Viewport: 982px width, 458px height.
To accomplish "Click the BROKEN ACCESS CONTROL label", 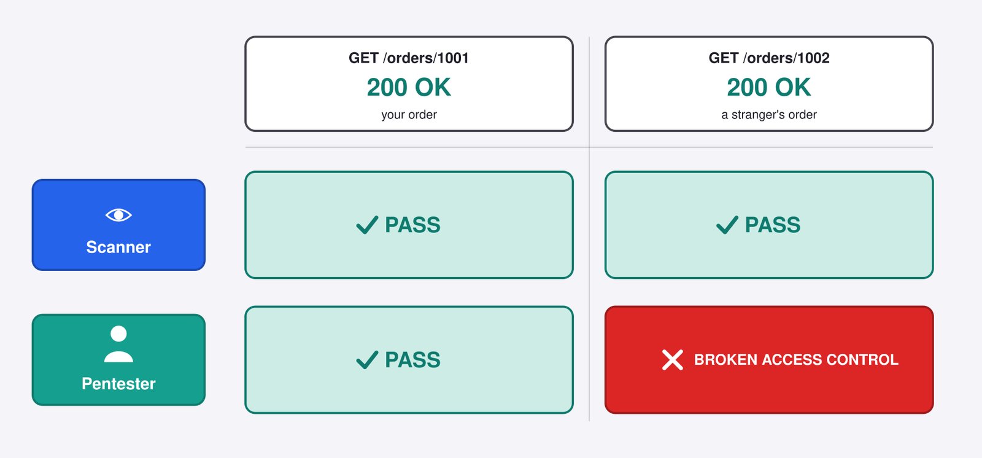I will coord(796,360).
